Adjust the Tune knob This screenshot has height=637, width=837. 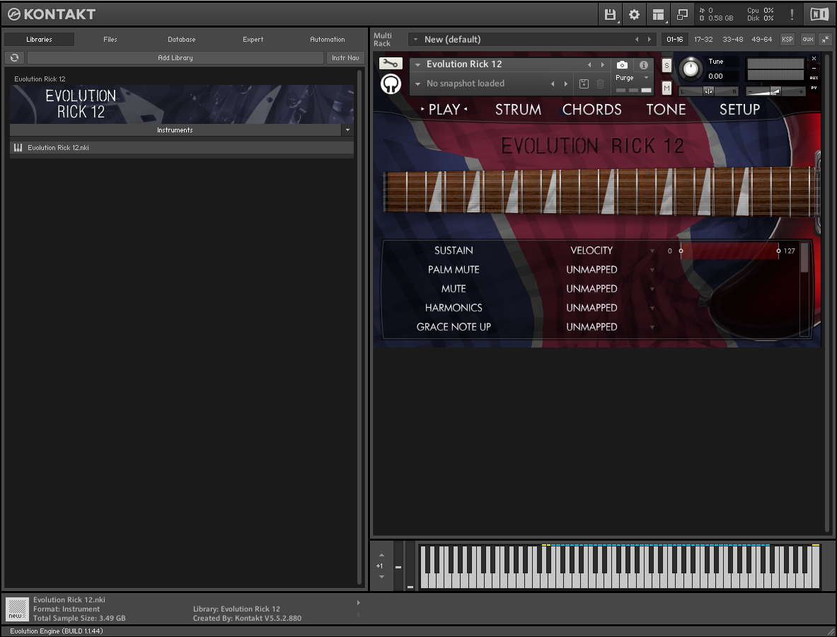coord(691,69)
